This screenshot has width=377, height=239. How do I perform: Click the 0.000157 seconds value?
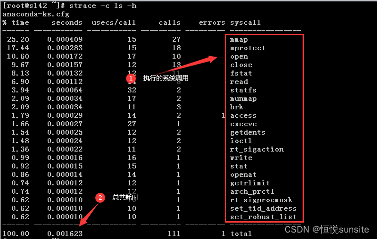(x=65, y=65)
